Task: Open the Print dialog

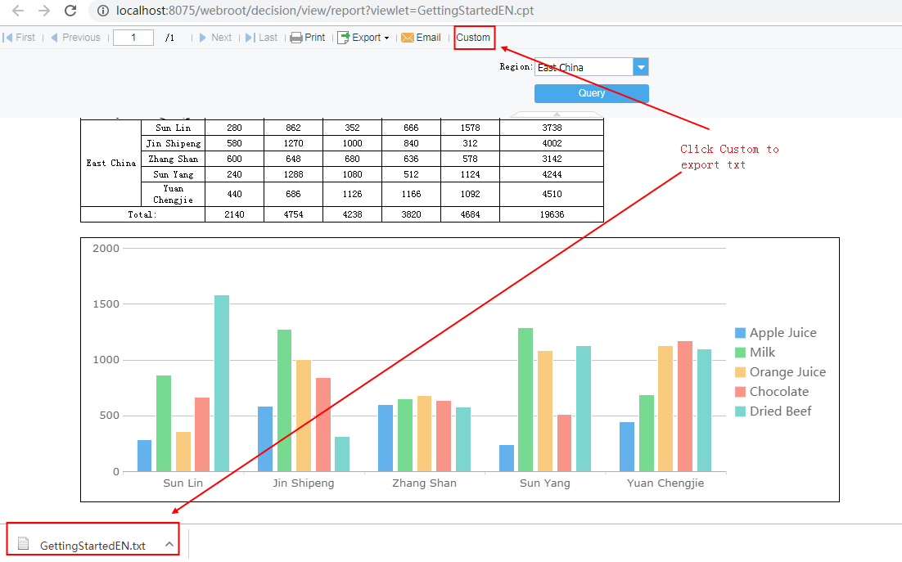Action: (307, 37)
